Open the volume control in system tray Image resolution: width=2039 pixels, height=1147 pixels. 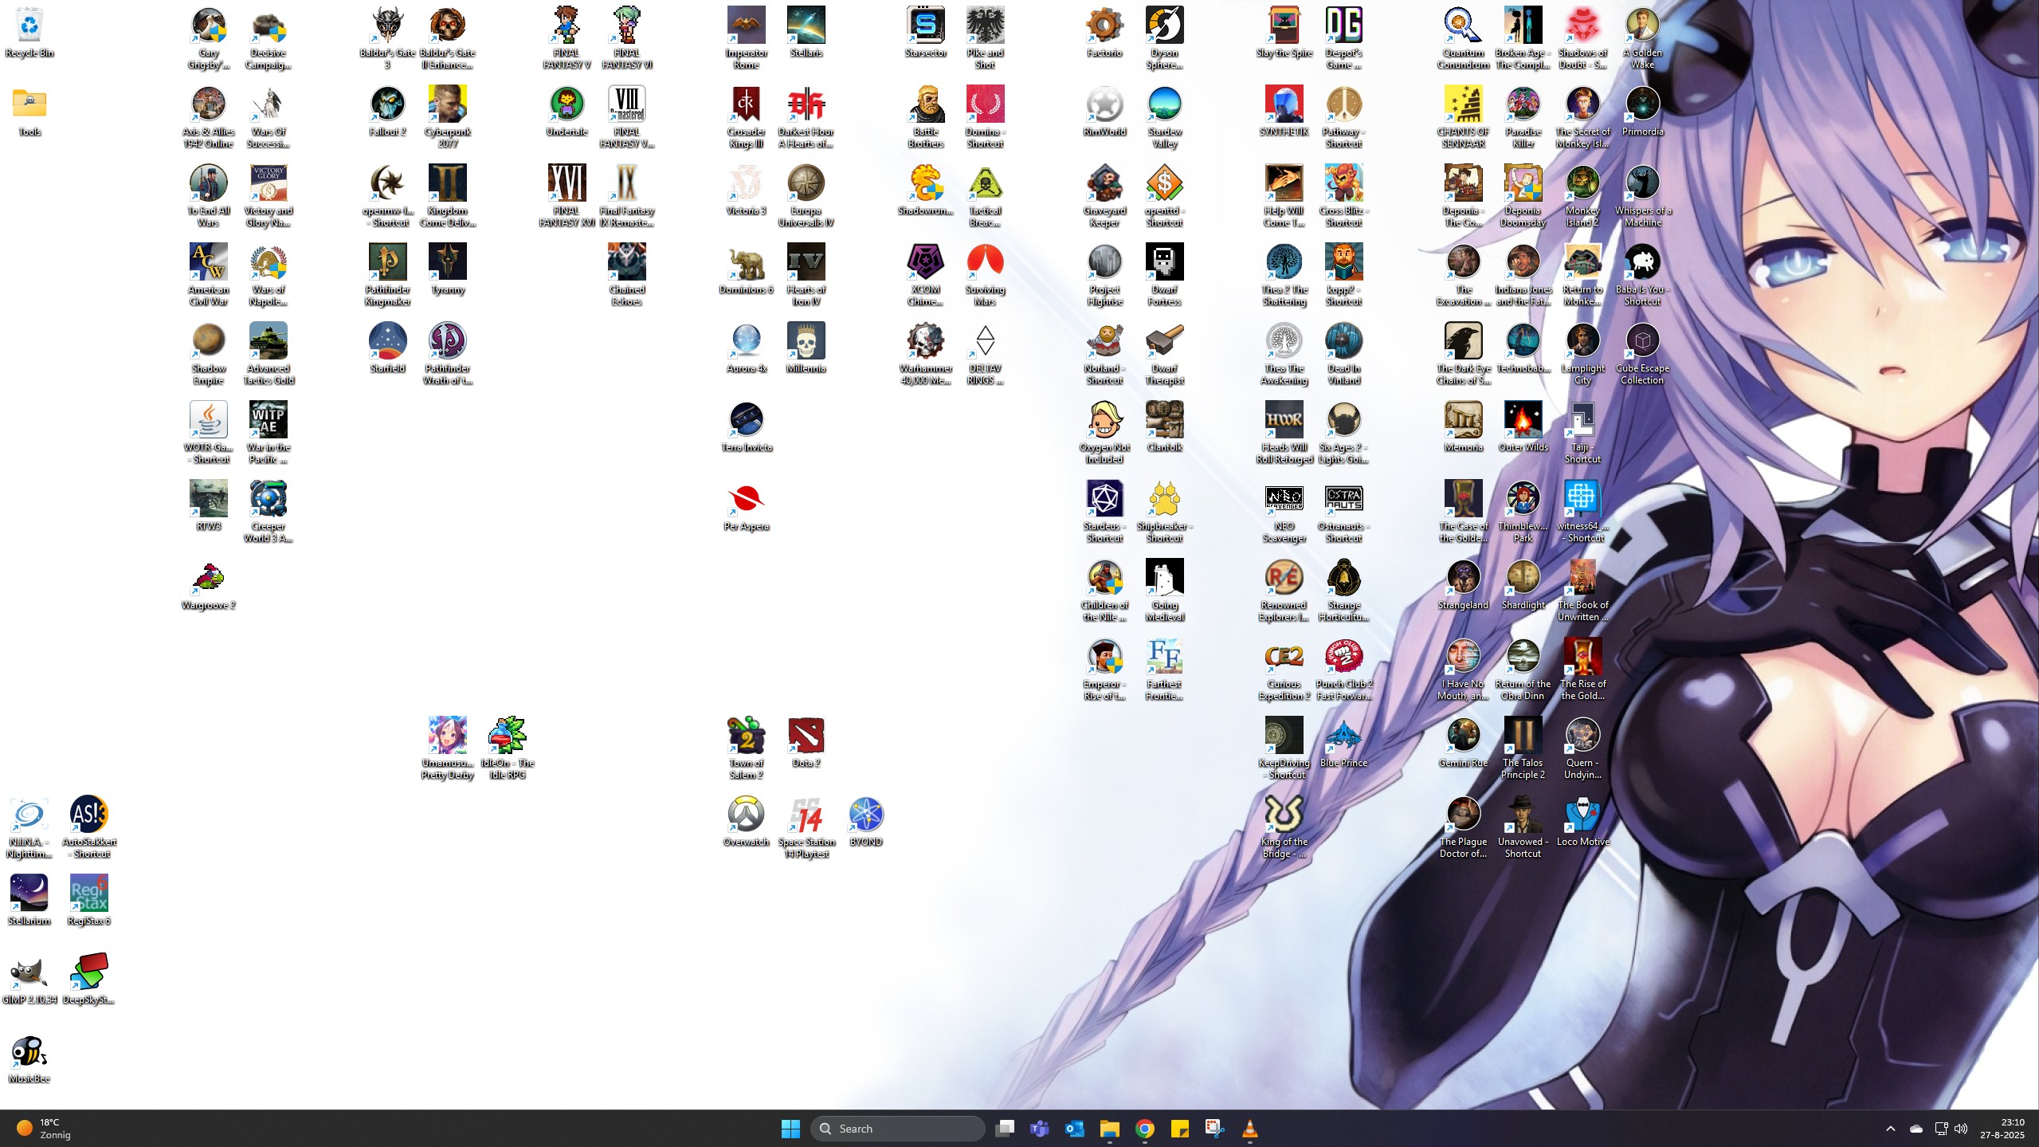coord(1961,1129)
